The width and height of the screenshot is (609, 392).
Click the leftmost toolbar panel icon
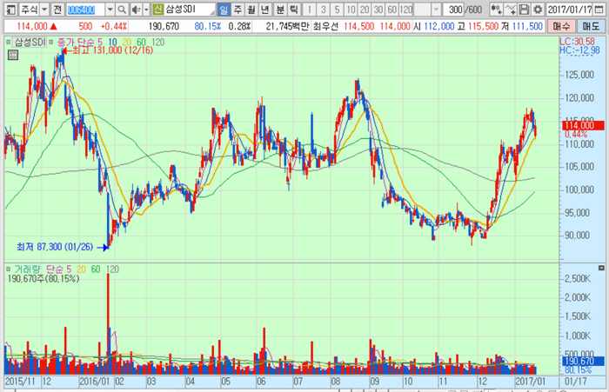(8, 9)
